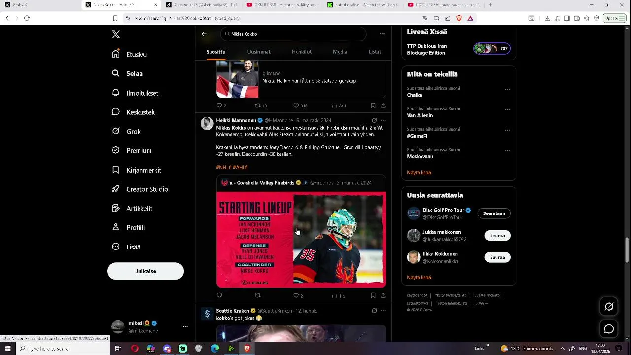Screen dimensions: 631x355
Task: Open more options on Heikki Mannonen post
Action: click(383, 120)
